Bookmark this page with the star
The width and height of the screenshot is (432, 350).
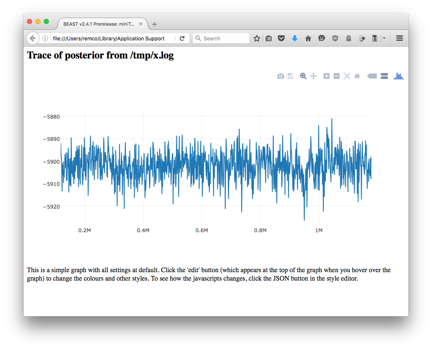[x=257, y=39]
